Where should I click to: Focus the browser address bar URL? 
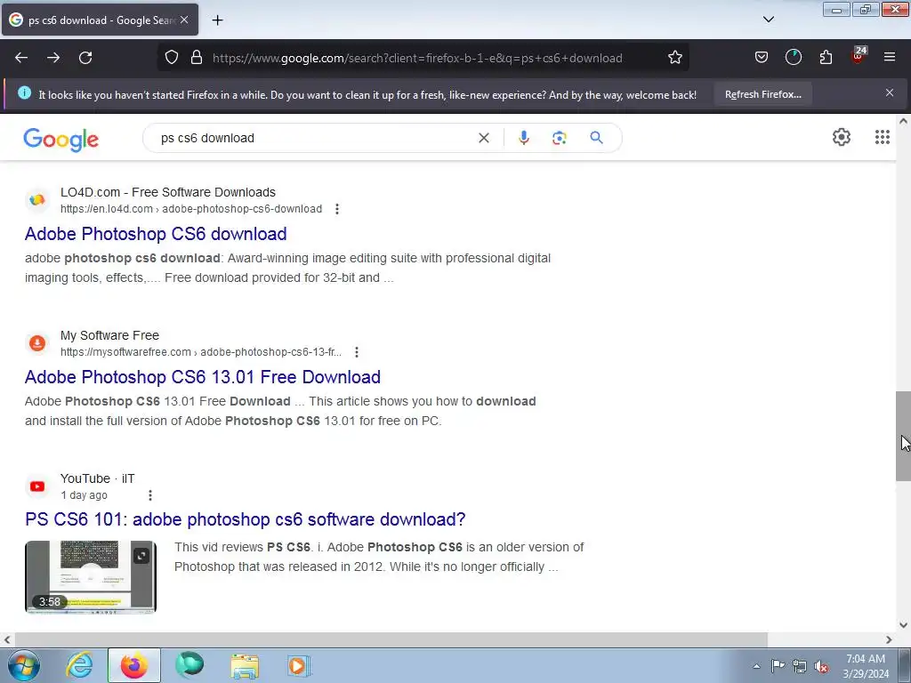click(x=417, y=58)
